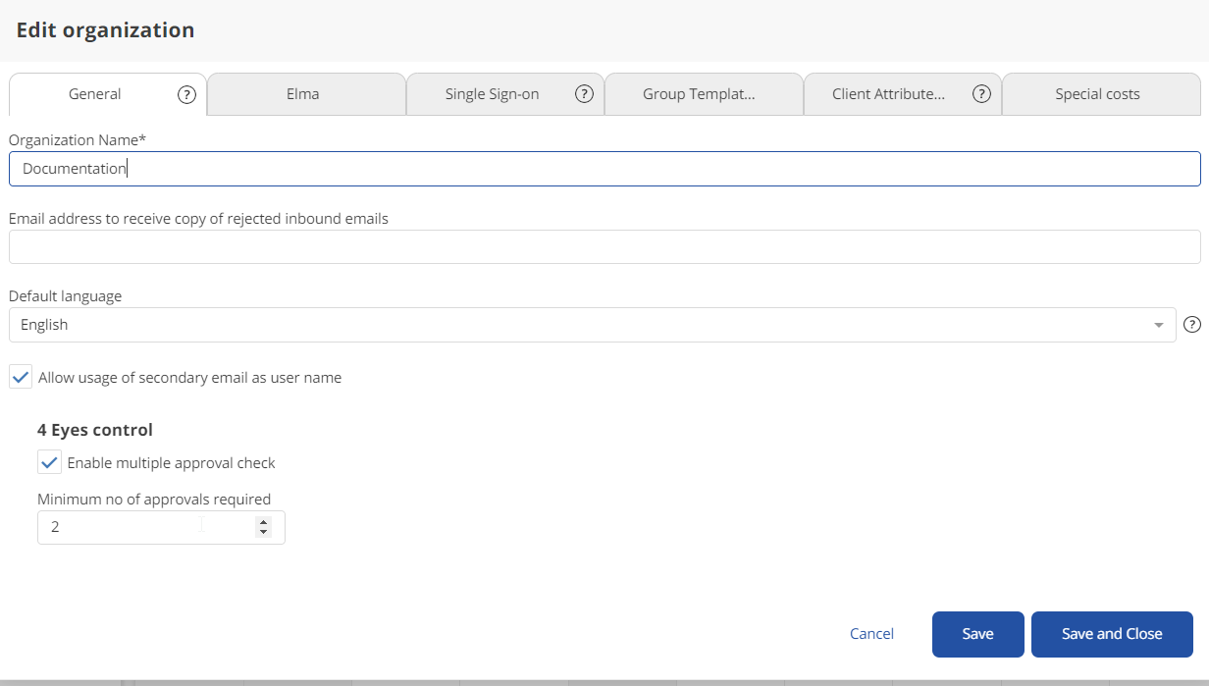Expand the English language selection list
Image resolution: width=1209 pixels, height=686 pixels.
pyautogui.click(x=1158, y=324)
